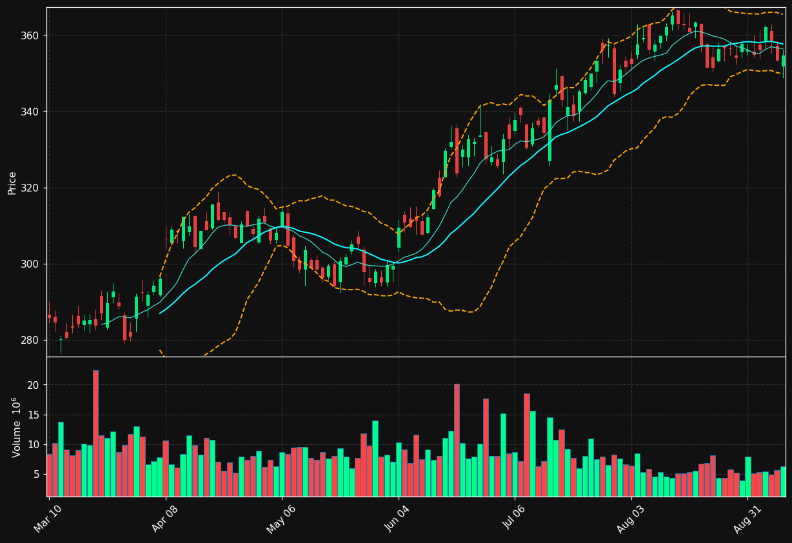Click the May 06 date label
792x543 pixels.
(281, 519)
